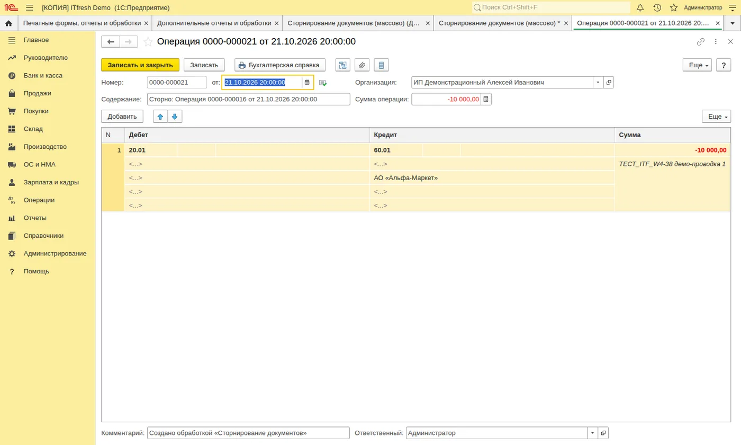The width and height of the screenshot is (741, 445).
Task: Click into the Содержание field
Action: [x=248, y=99]
